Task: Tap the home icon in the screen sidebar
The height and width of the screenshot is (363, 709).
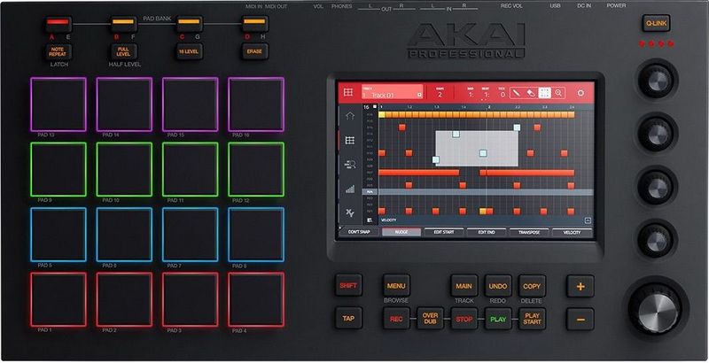Action: [x=349, y=117]
